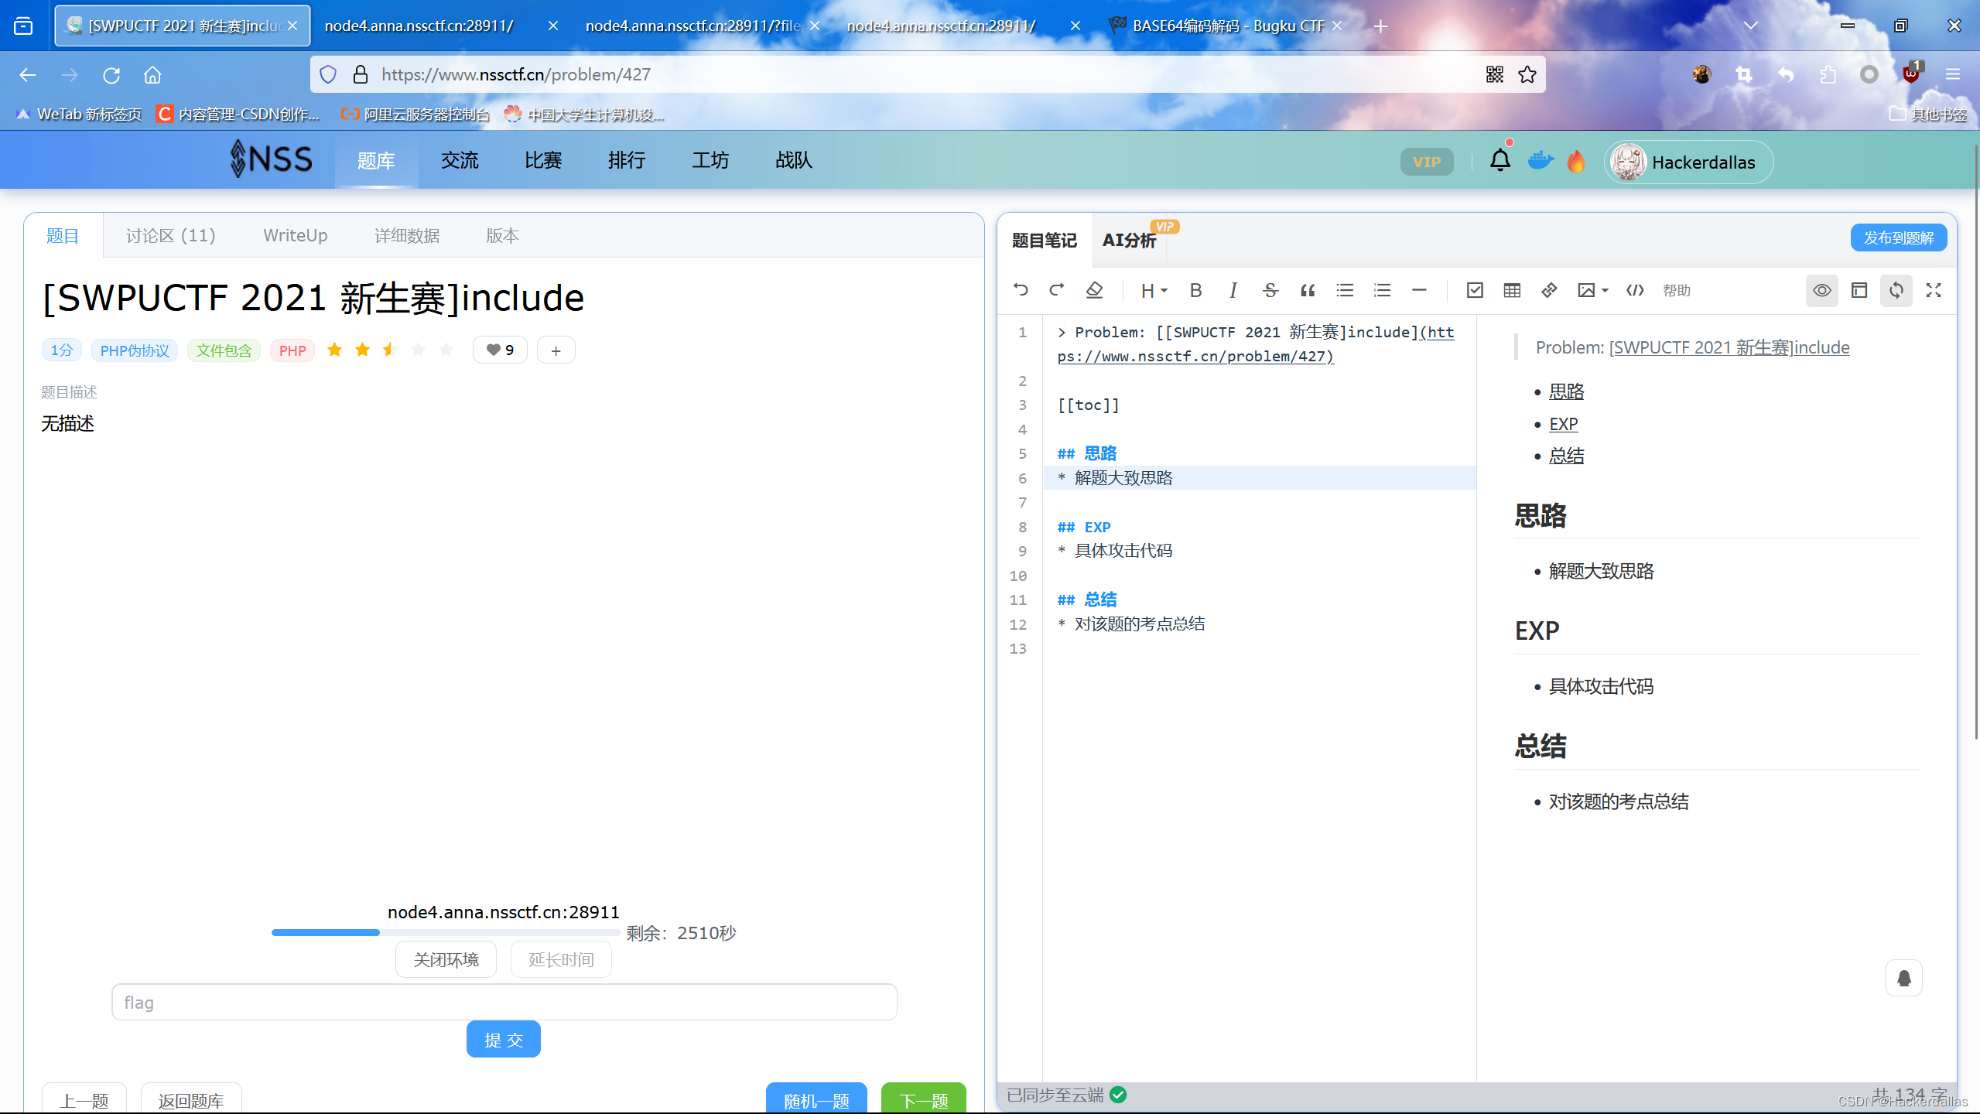The width and height of the screenshot is (1980, 1114).
Task: Toggle synchronized scrolling in the editor
Action: (x=1896, y=290)
